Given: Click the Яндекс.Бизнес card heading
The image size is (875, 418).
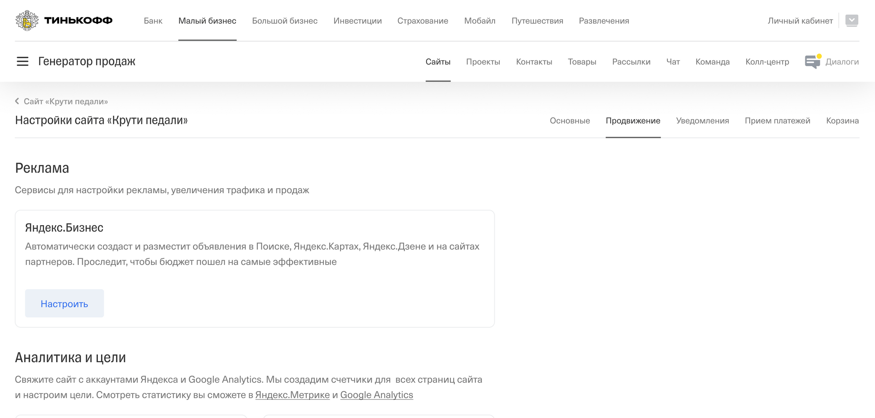Looking at the screenshot, I should (x=64, y=227).
